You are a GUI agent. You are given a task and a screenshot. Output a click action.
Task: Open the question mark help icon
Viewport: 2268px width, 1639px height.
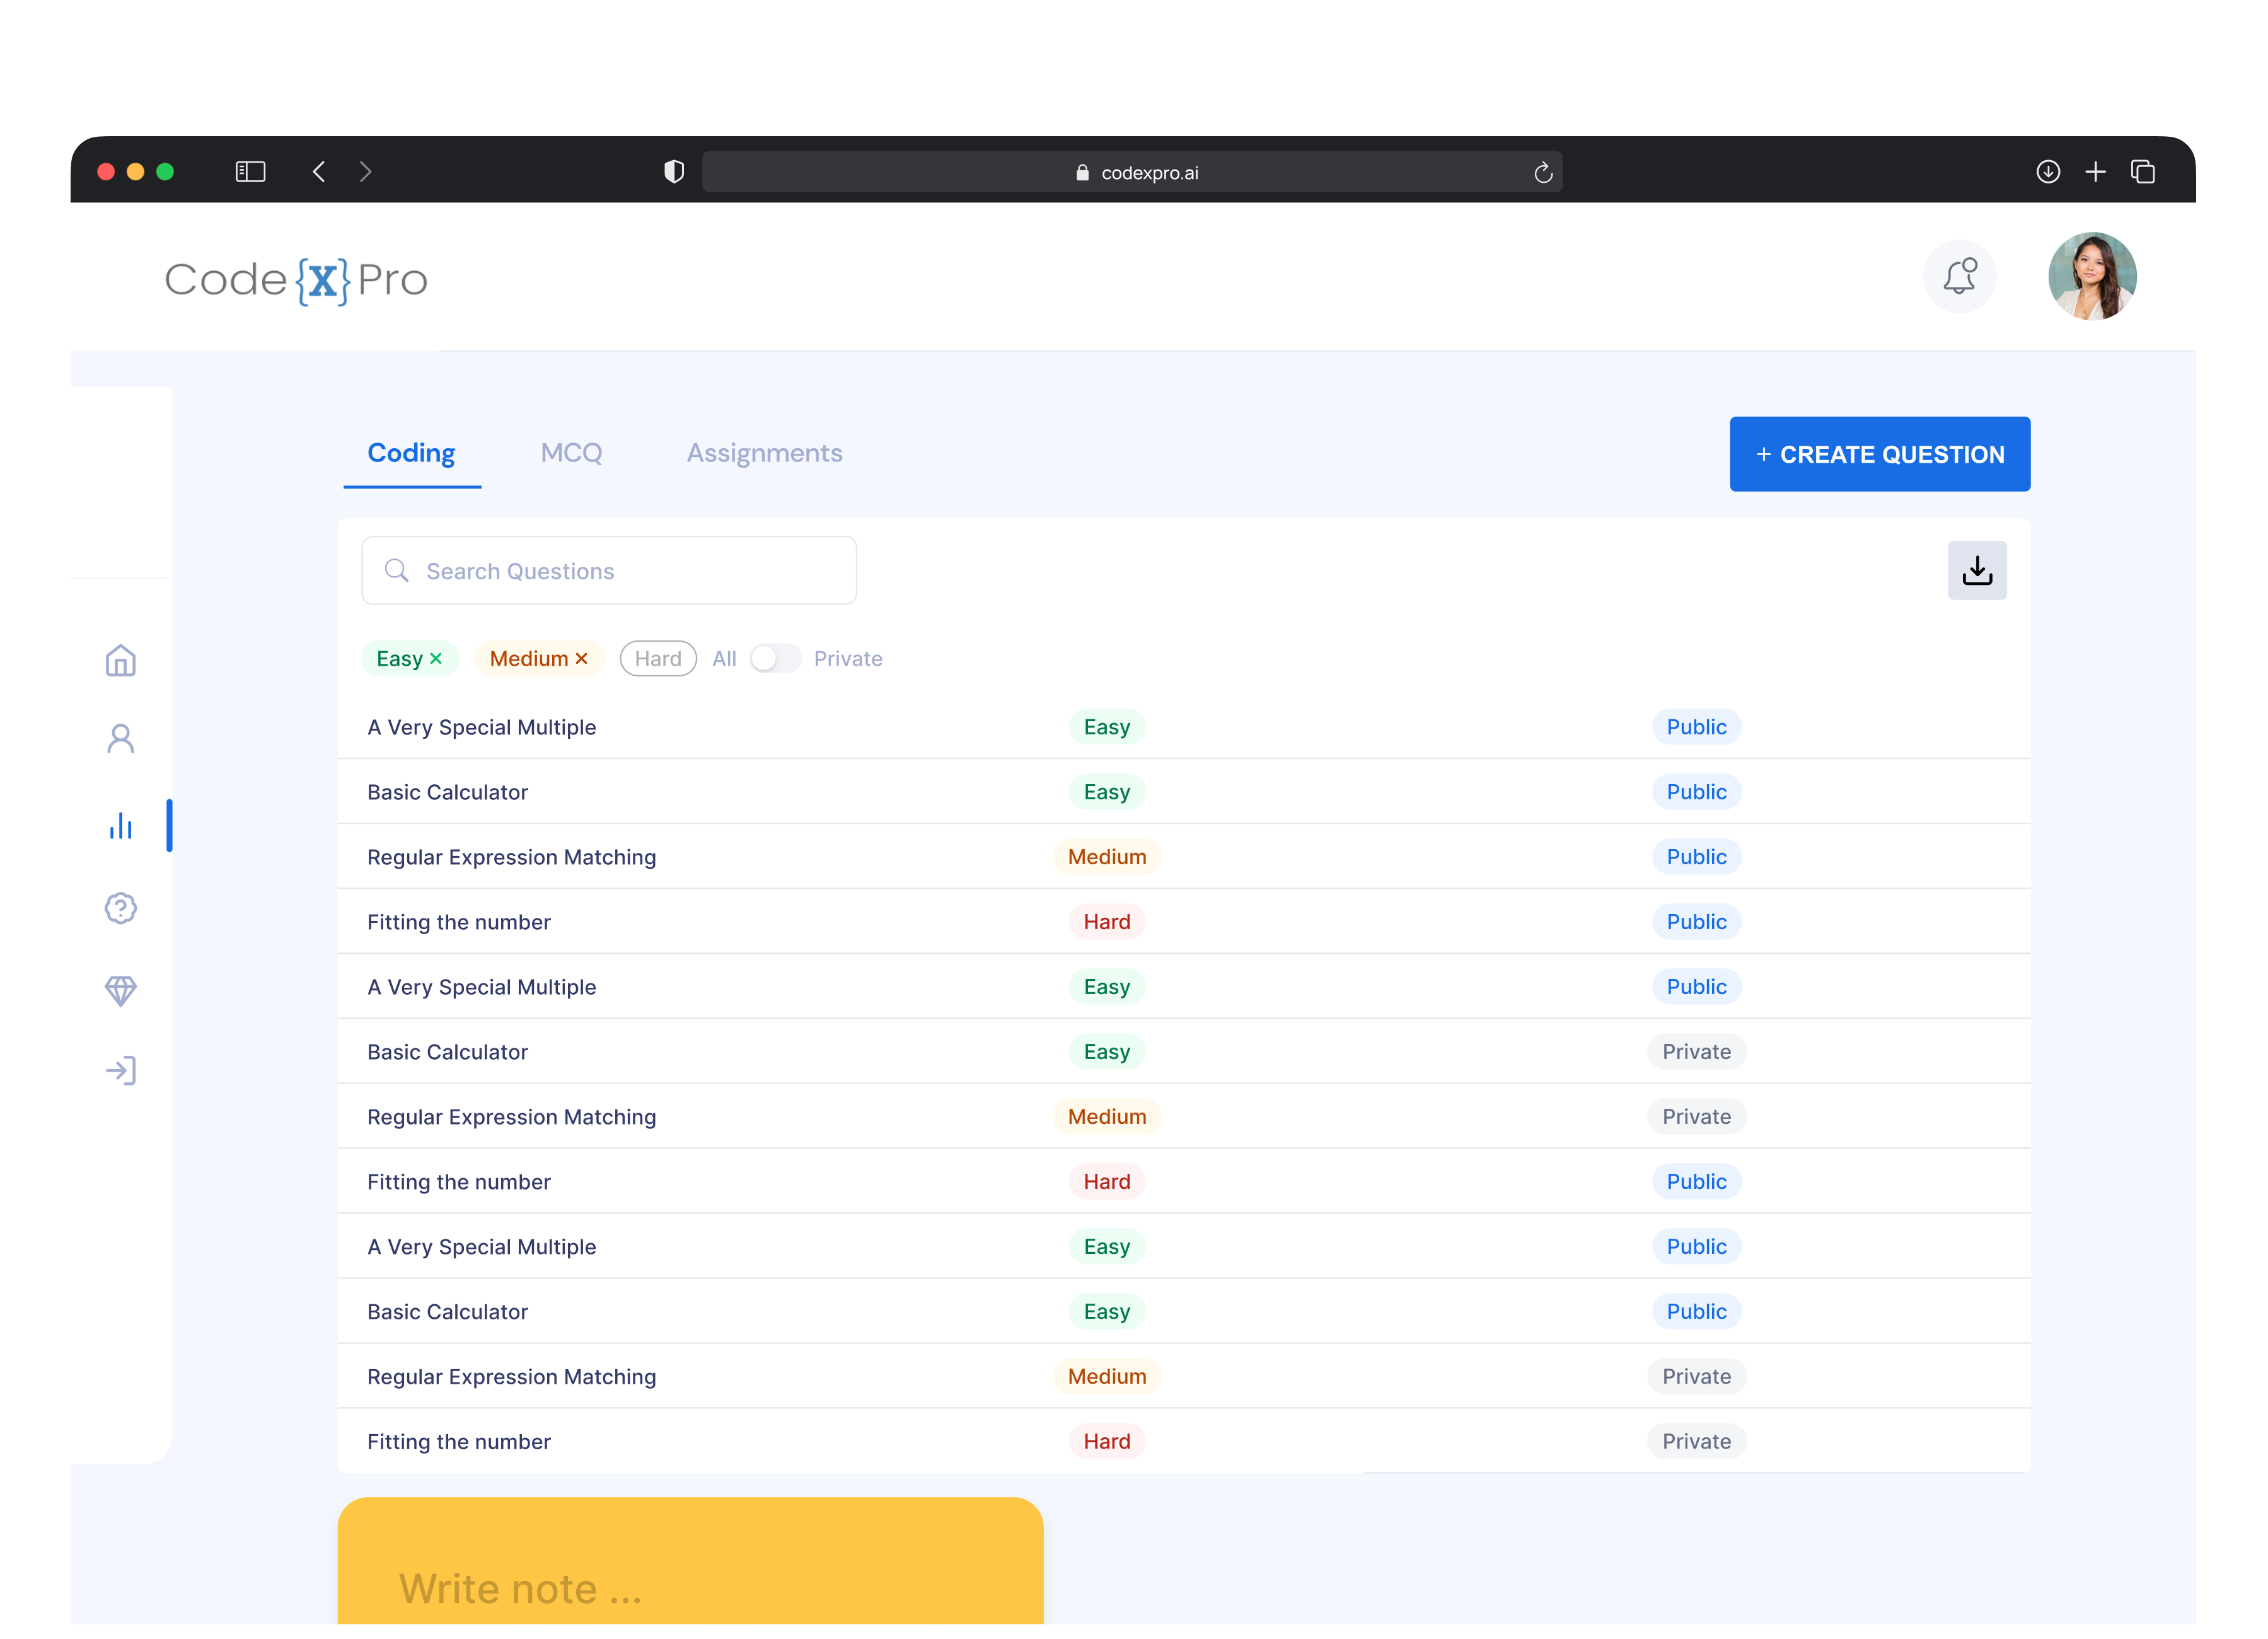tap(120, 908)
